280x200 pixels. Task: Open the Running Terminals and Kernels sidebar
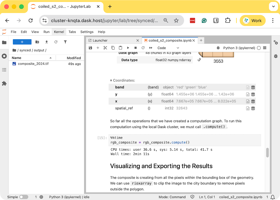click(x=4, y=56)
